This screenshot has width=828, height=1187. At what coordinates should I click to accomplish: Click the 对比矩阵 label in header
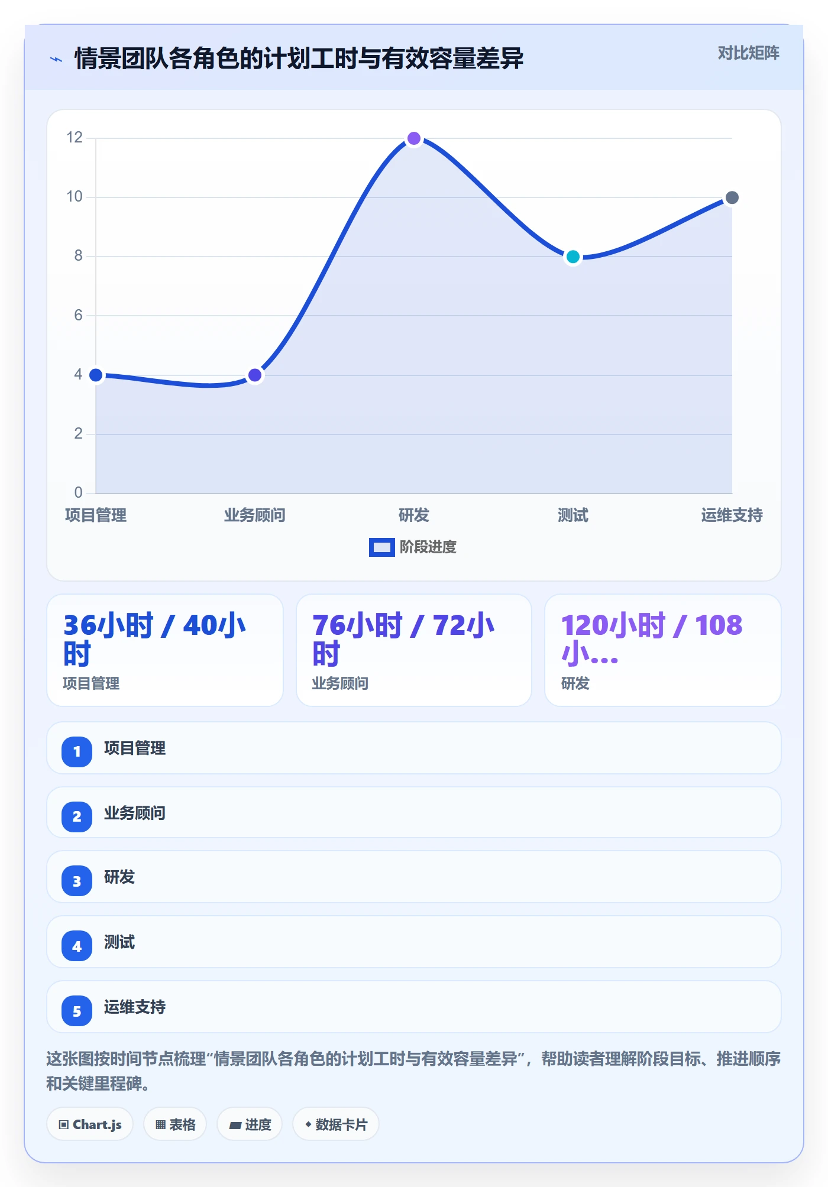(748, 53)
